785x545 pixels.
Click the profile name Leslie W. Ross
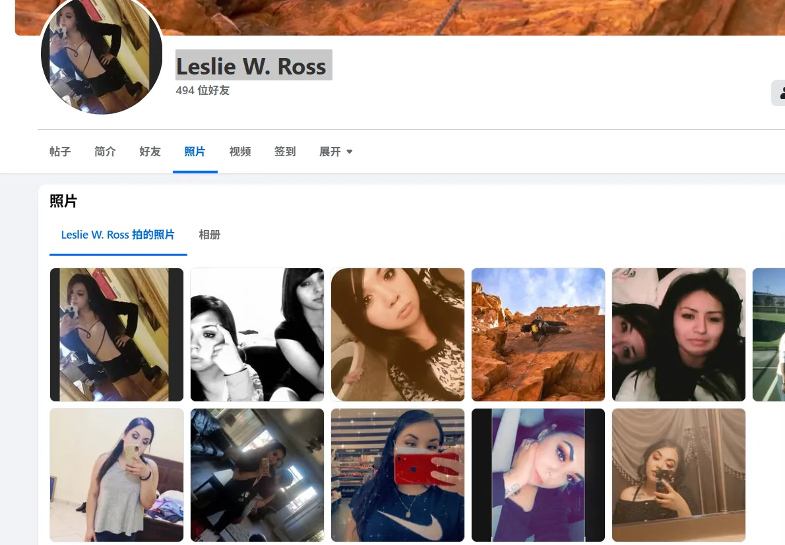click(x=253, y=66)
